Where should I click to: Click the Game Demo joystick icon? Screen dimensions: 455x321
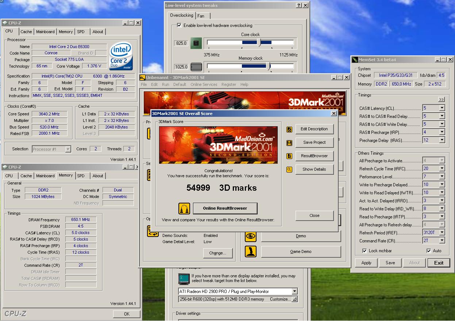251,251
